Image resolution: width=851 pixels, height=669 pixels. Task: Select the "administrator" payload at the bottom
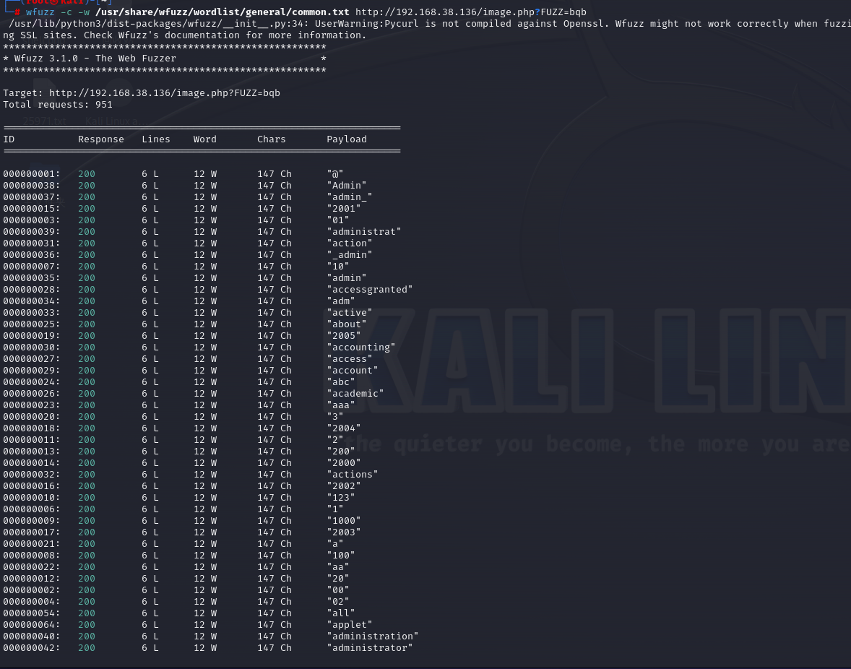370,647
